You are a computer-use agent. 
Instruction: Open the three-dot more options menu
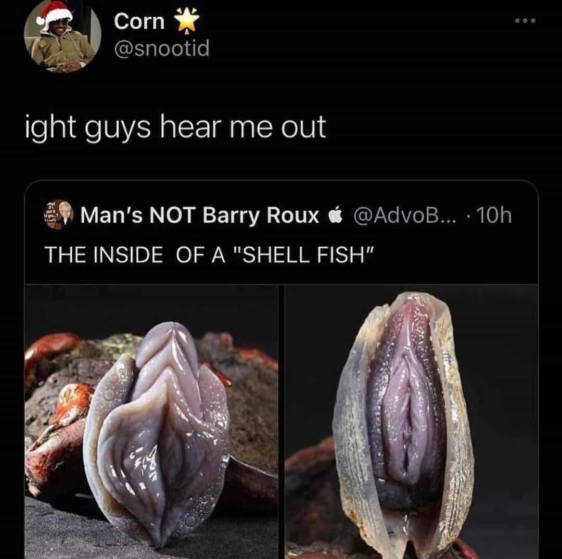coord(525,21)
